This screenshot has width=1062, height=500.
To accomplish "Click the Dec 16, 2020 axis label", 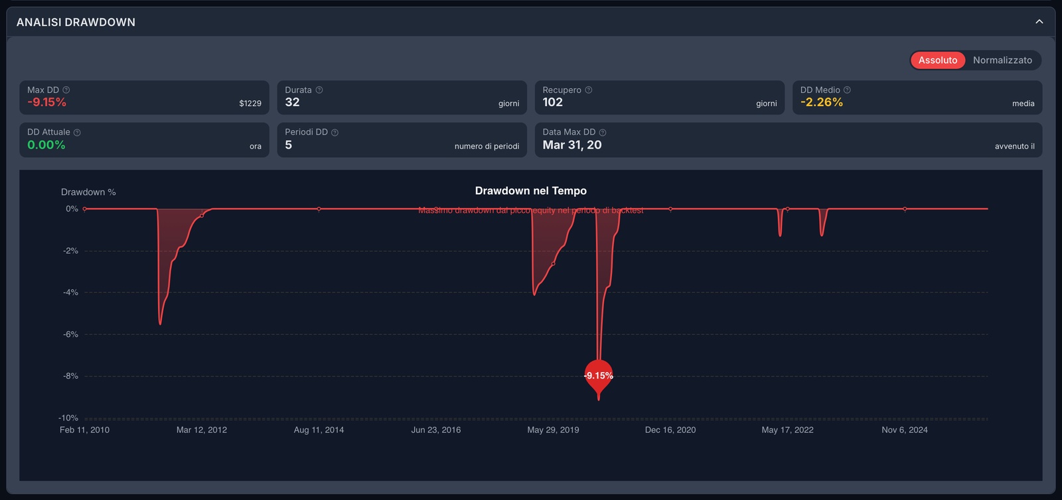I will click(670, 430).
